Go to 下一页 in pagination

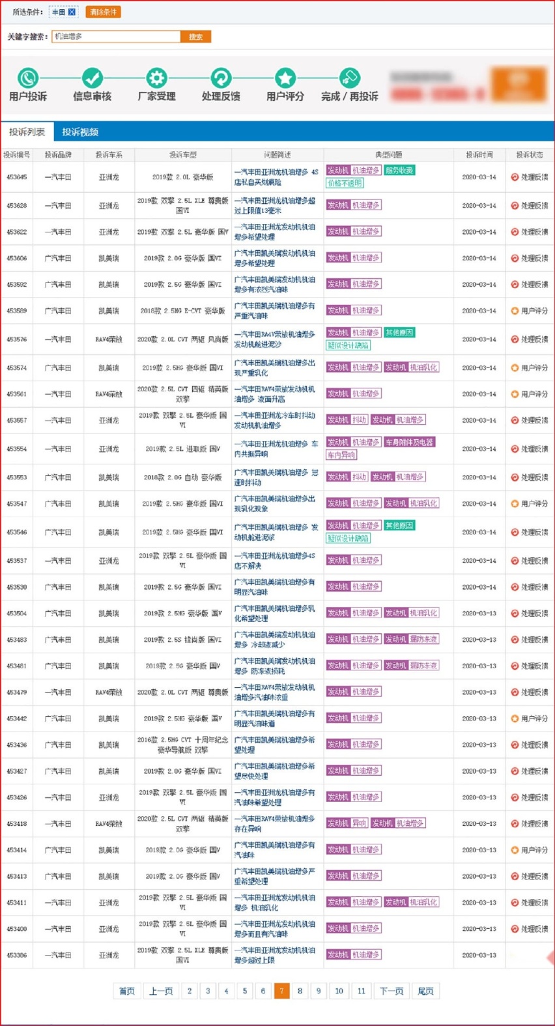coord(391,991)
